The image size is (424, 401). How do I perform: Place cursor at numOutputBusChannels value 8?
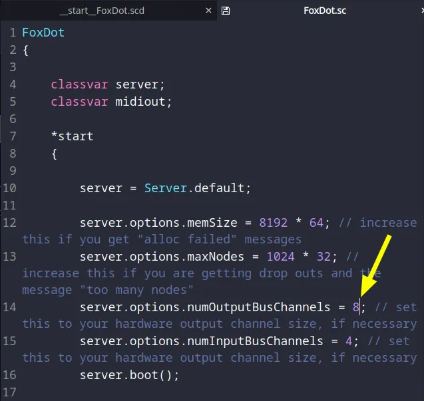coord(356,307)
